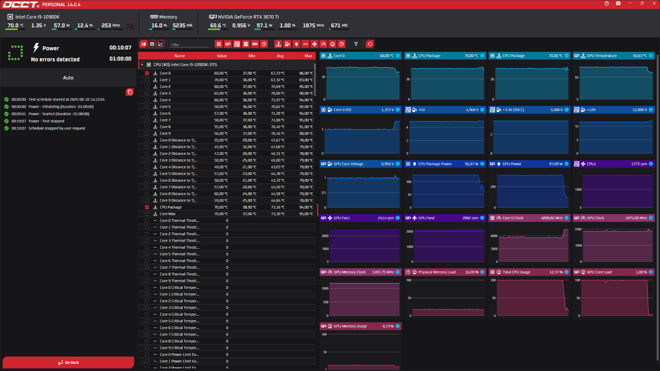
Task: Click the sensor Filter text field
Action: coord(190,45)
